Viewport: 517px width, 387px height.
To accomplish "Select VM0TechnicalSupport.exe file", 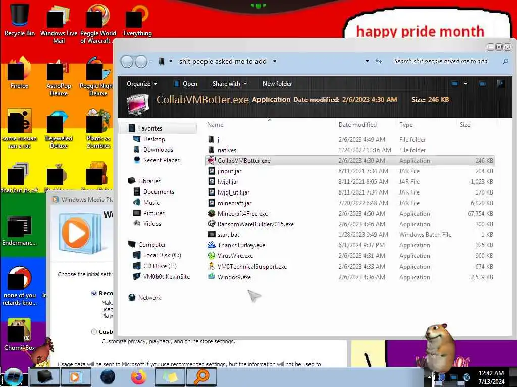I will (x=350, y=267).
